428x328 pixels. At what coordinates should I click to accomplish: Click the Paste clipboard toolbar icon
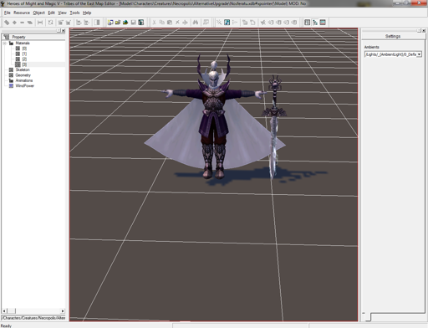click(170, 23)
